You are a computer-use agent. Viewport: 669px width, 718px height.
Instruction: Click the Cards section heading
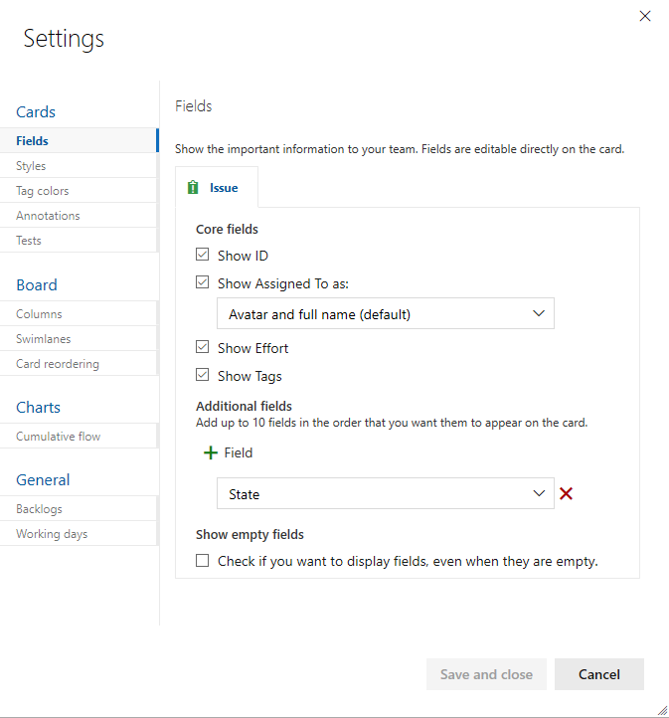[36, 111]
